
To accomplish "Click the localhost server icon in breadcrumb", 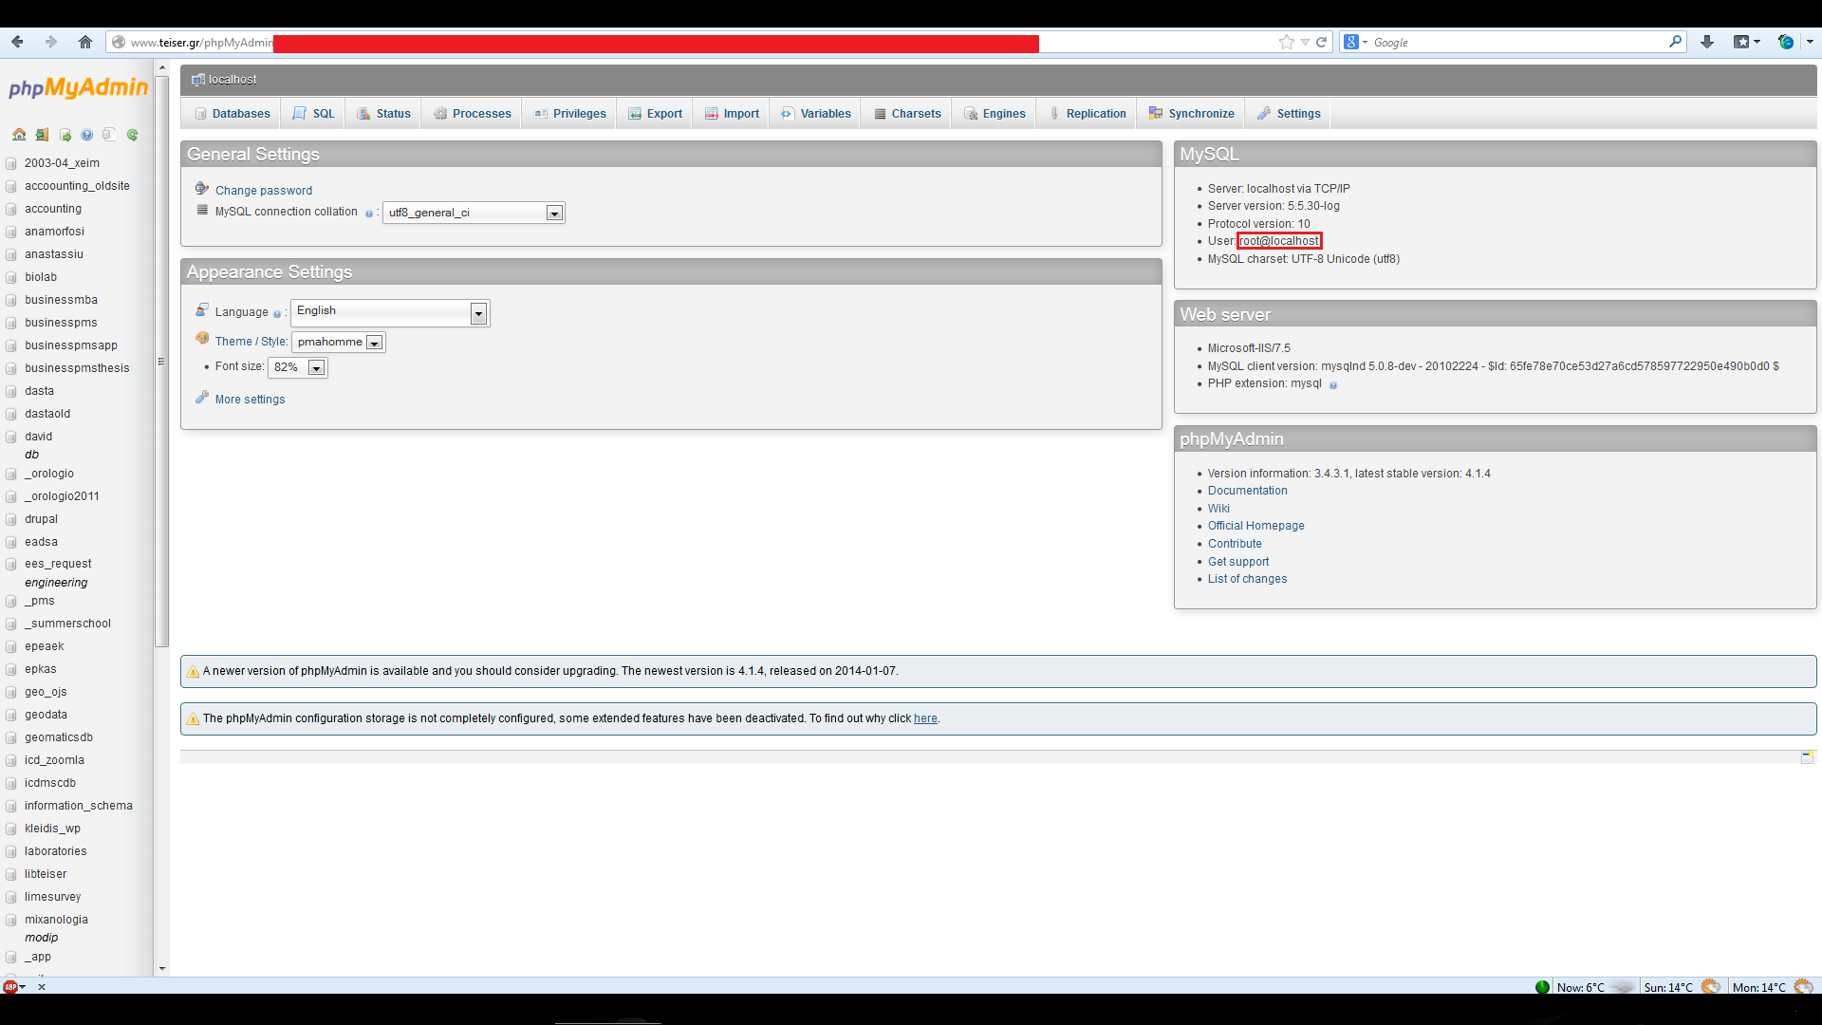I will coord(197,80).
